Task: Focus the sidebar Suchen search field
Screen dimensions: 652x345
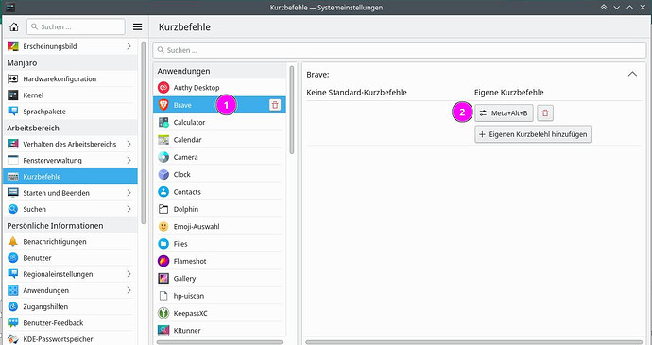Action: tap(76, 27)
